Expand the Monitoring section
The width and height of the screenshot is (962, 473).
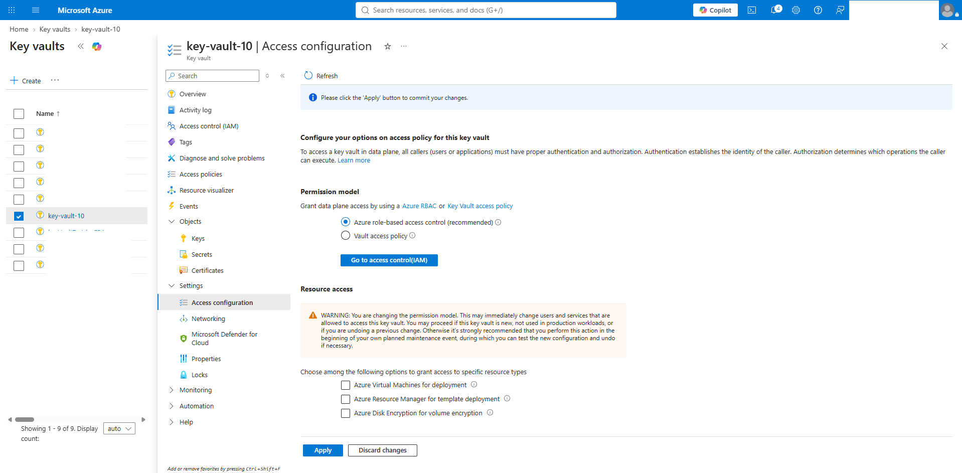[x=172, y=390]
